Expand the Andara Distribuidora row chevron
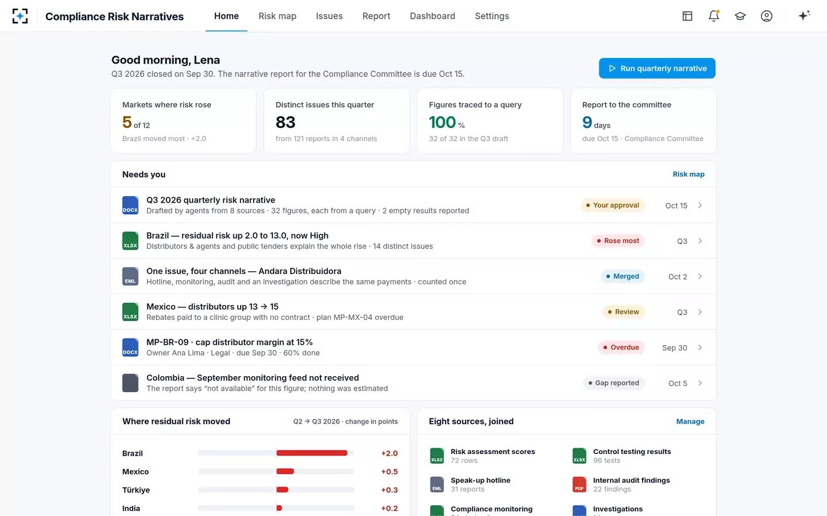The width and height of the screenshot is (827, 516). (x=700, y=276)
